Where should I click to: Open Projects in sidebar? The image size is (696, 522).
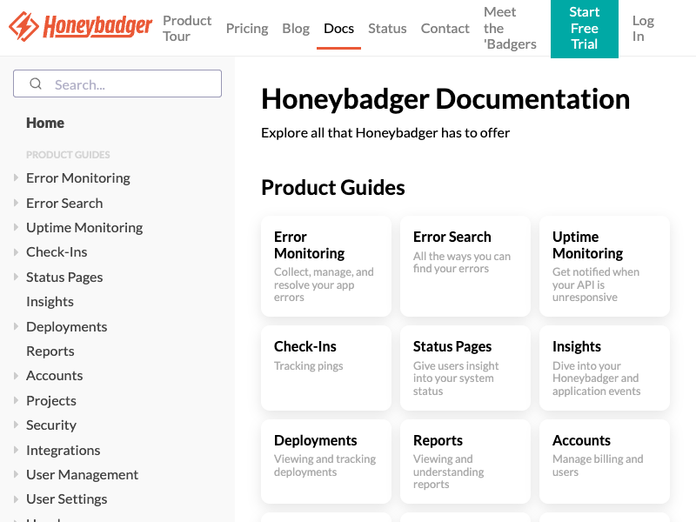[x=51, y=400]
